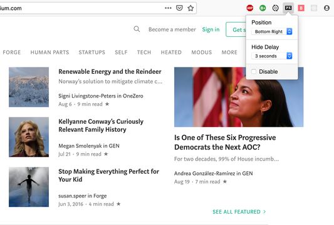Open author Signi Livingstone-Peters
The height and width of the screenshot is (225, 334).
[88, 96]
